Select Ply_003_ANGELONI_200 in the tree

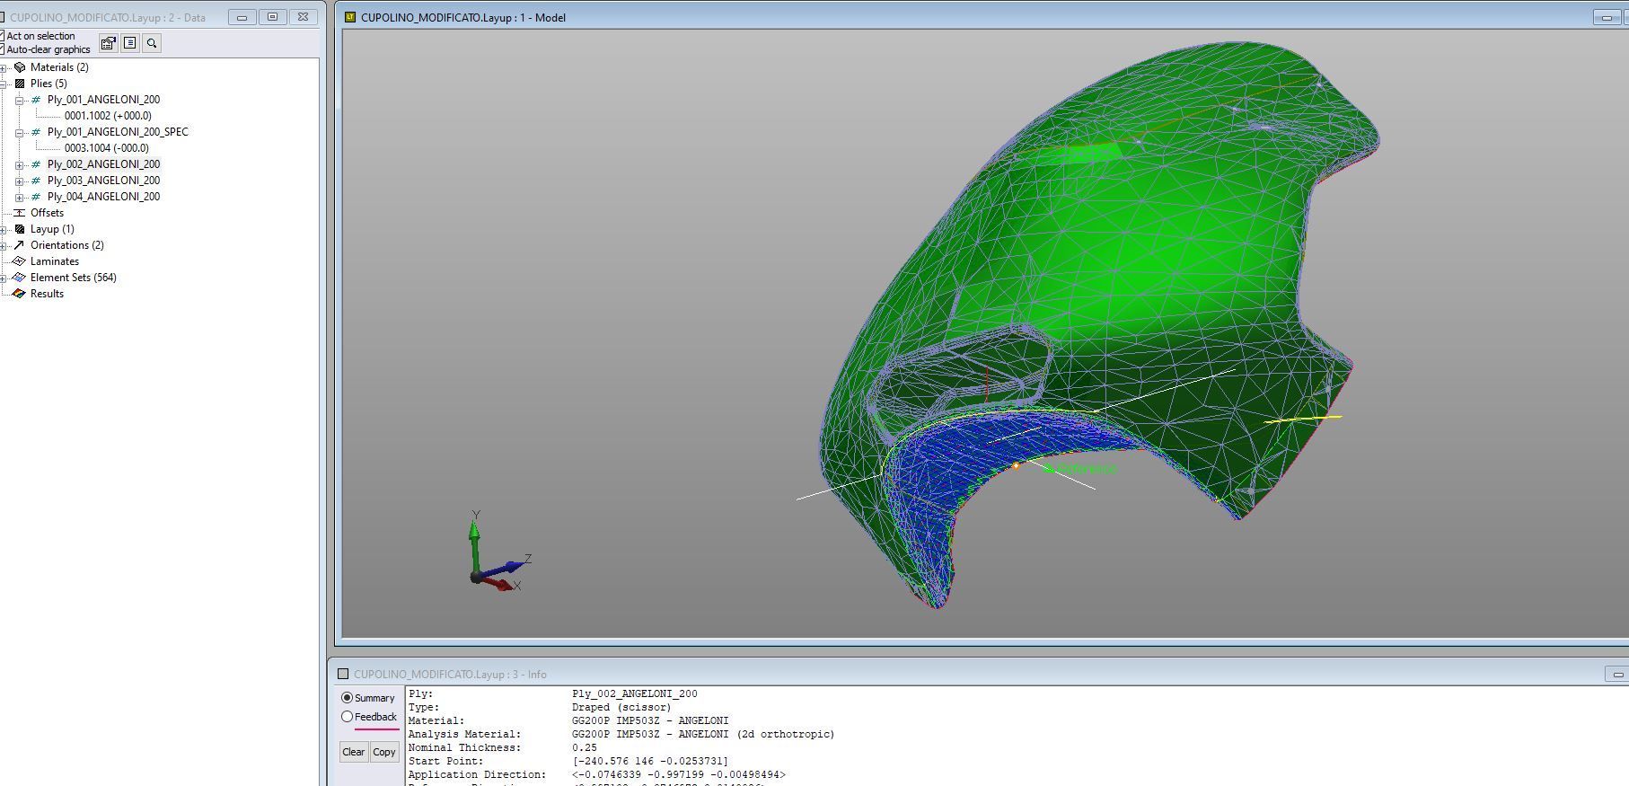click(103, 181)
